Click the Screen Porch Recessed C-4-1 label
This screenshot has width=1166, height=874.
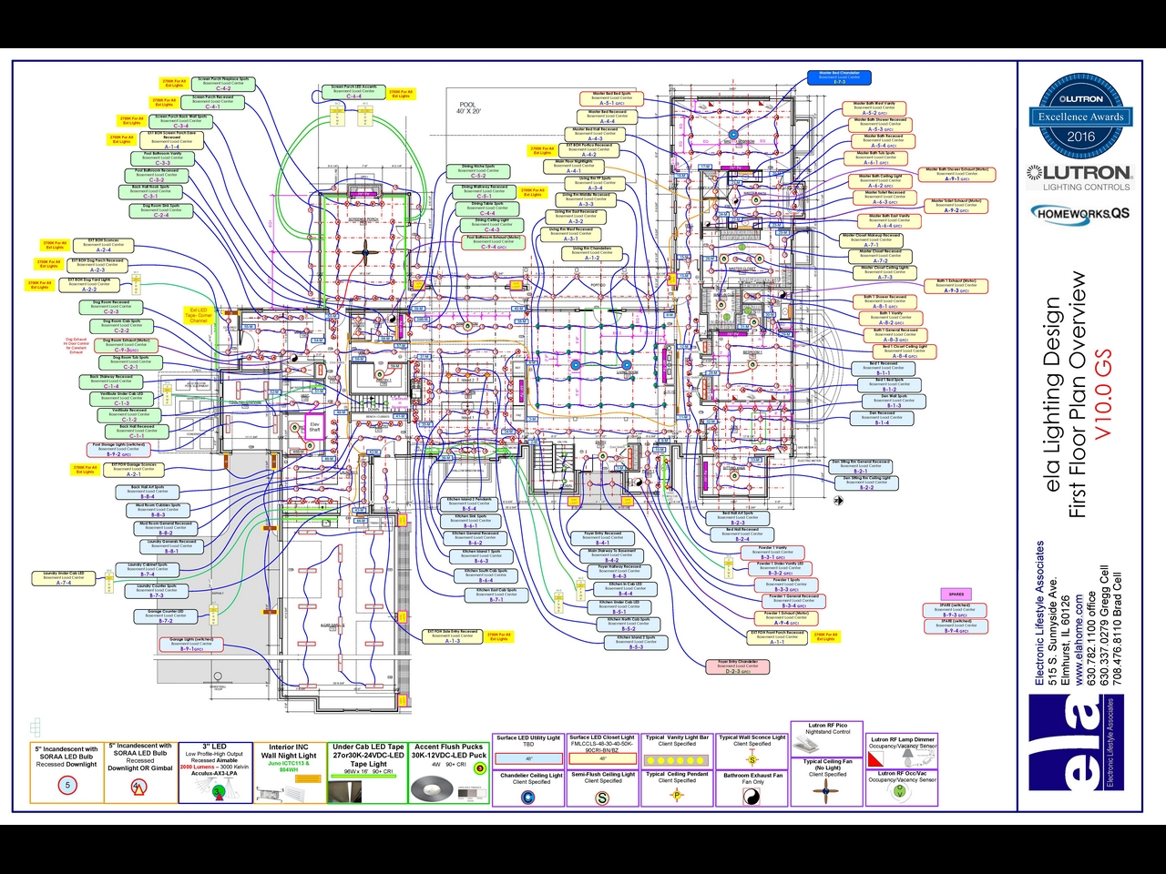212,102
